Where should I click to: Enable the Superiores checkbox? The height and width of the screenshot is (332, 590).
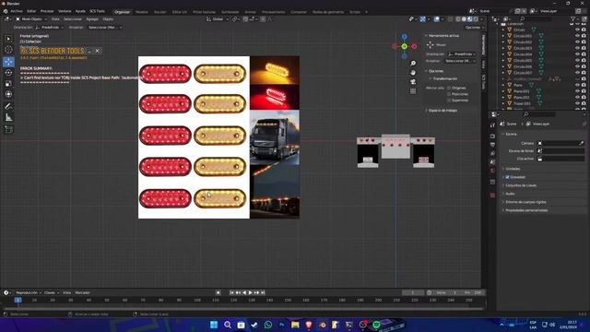click(x=449, y=101)
